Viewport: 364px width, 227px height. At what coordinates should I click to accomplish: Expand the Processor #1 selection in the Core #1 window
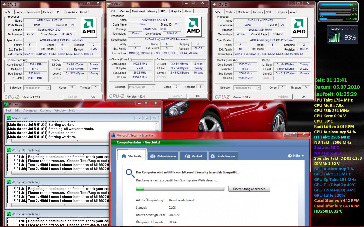pos(153,87)
